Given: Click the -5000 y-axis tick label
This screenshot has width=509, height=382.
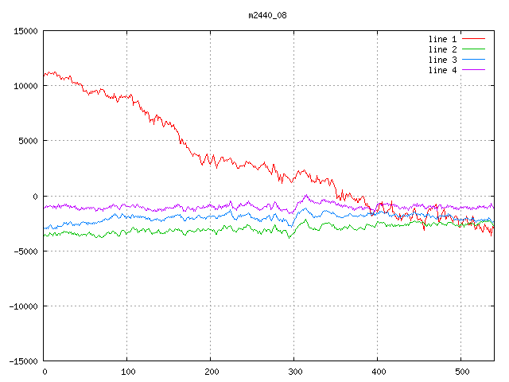Looking at the screenshot, I should [x=25, y=251].
